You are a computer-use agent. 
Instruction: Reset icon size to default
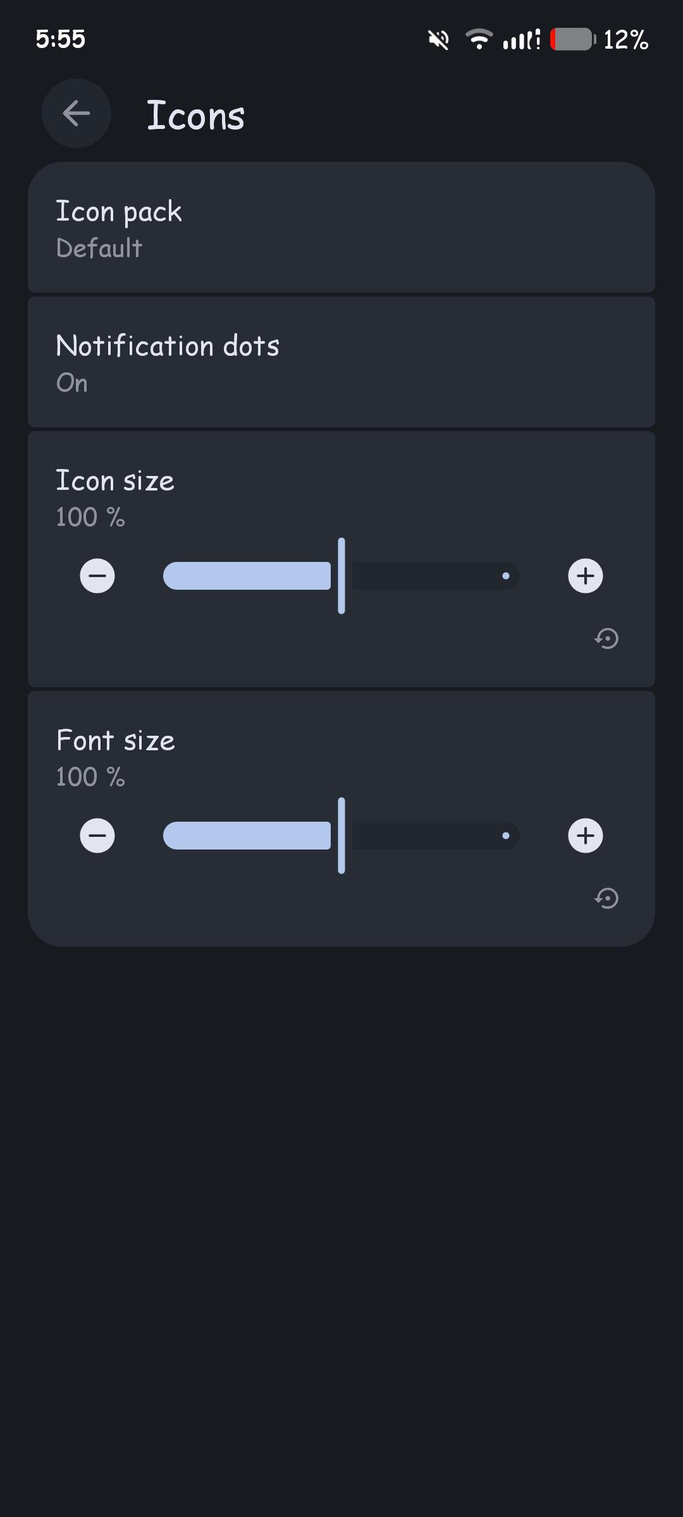pyautogui.click(x=606, y=638)
